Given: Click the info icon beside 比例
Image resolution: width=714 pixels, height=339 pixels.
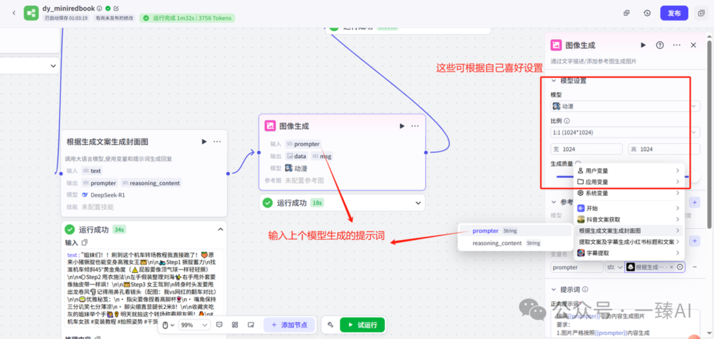Looking at the screenshot, I should (567, 121).
